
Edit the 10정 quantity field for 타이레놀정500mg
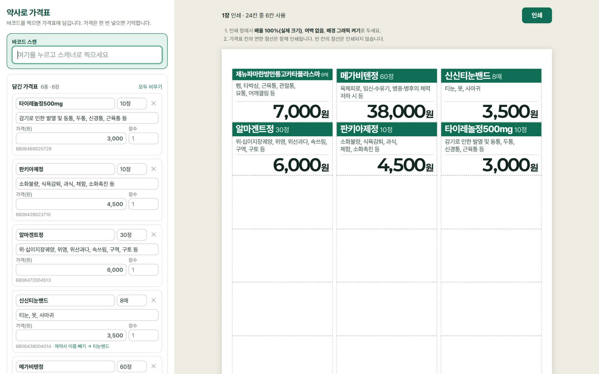click(132, 104)
